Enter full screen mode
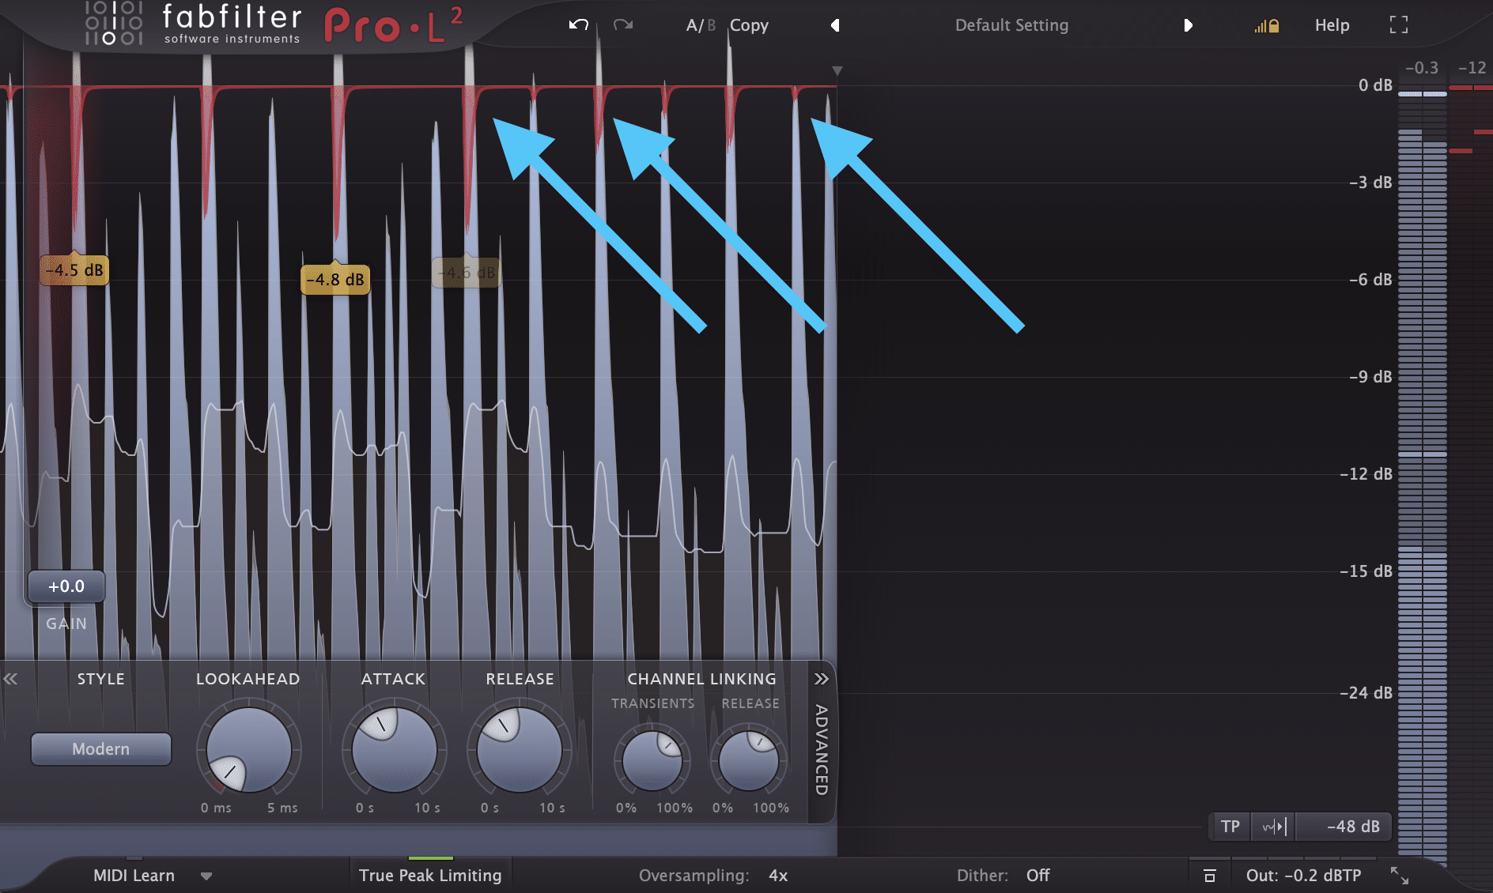Screen dimensions: 1493x893 (x=1399, y=24)
